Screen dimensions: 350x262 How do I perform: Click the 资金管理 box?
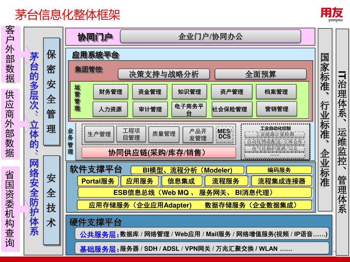click(150, 91)
